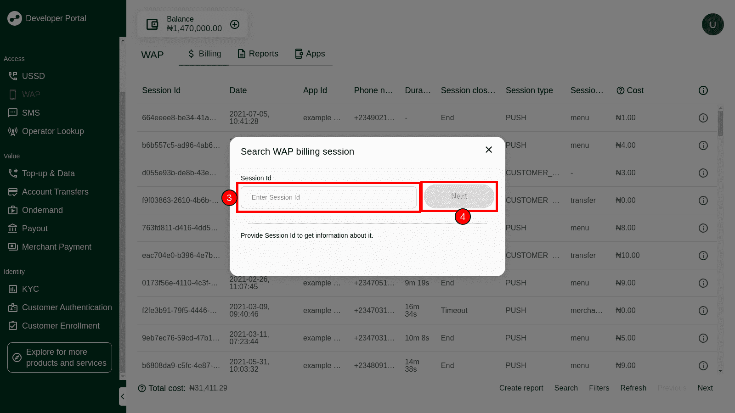This screenshot has height=413, width=735.
Task: Open USSD from the sidebar
Action: (33, 76)
